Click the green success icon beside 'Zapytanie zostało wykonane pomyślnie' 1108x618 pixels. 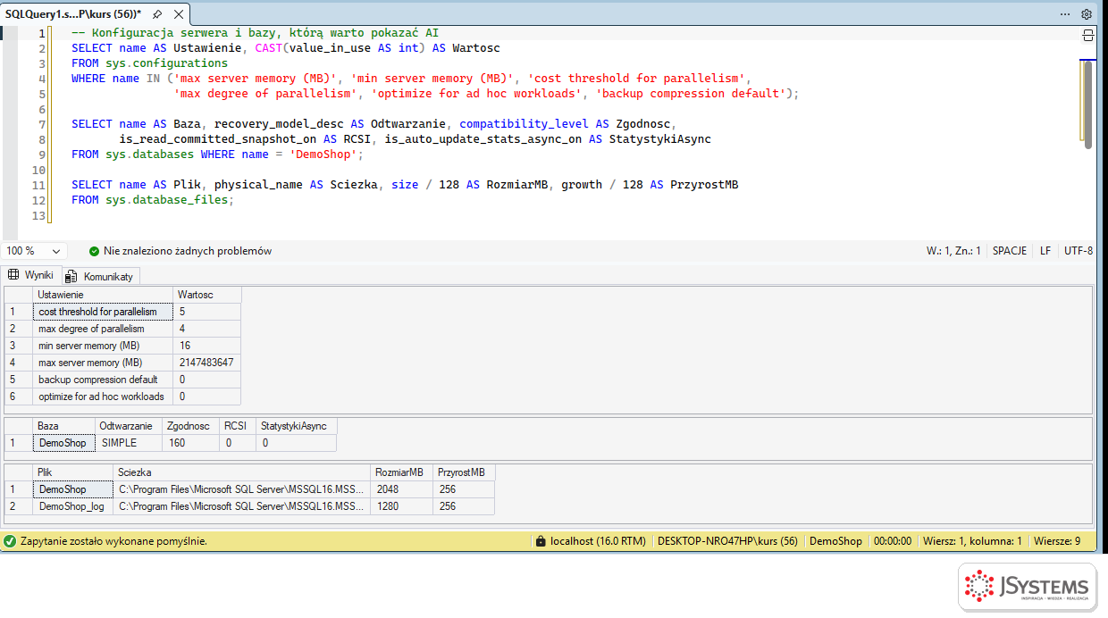(10, 541)
